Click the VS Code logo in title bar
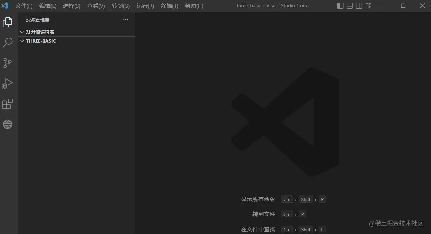 pos(5,6)
